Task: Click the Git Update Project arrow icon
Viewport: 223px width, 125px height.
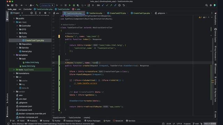Action: click(x=103, y=5)
